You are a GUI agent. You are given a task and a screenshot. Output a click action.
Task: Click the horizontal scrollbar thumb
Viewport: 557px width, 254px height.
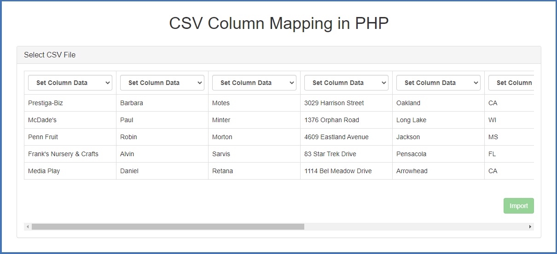tap(168, 226)
